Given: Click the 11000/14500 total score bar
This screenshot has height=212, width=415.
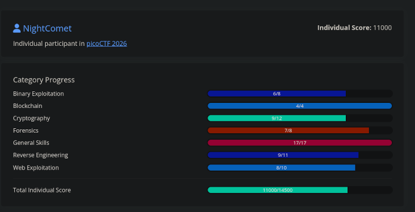Looking at the screenshot, I should click(300, 190).
